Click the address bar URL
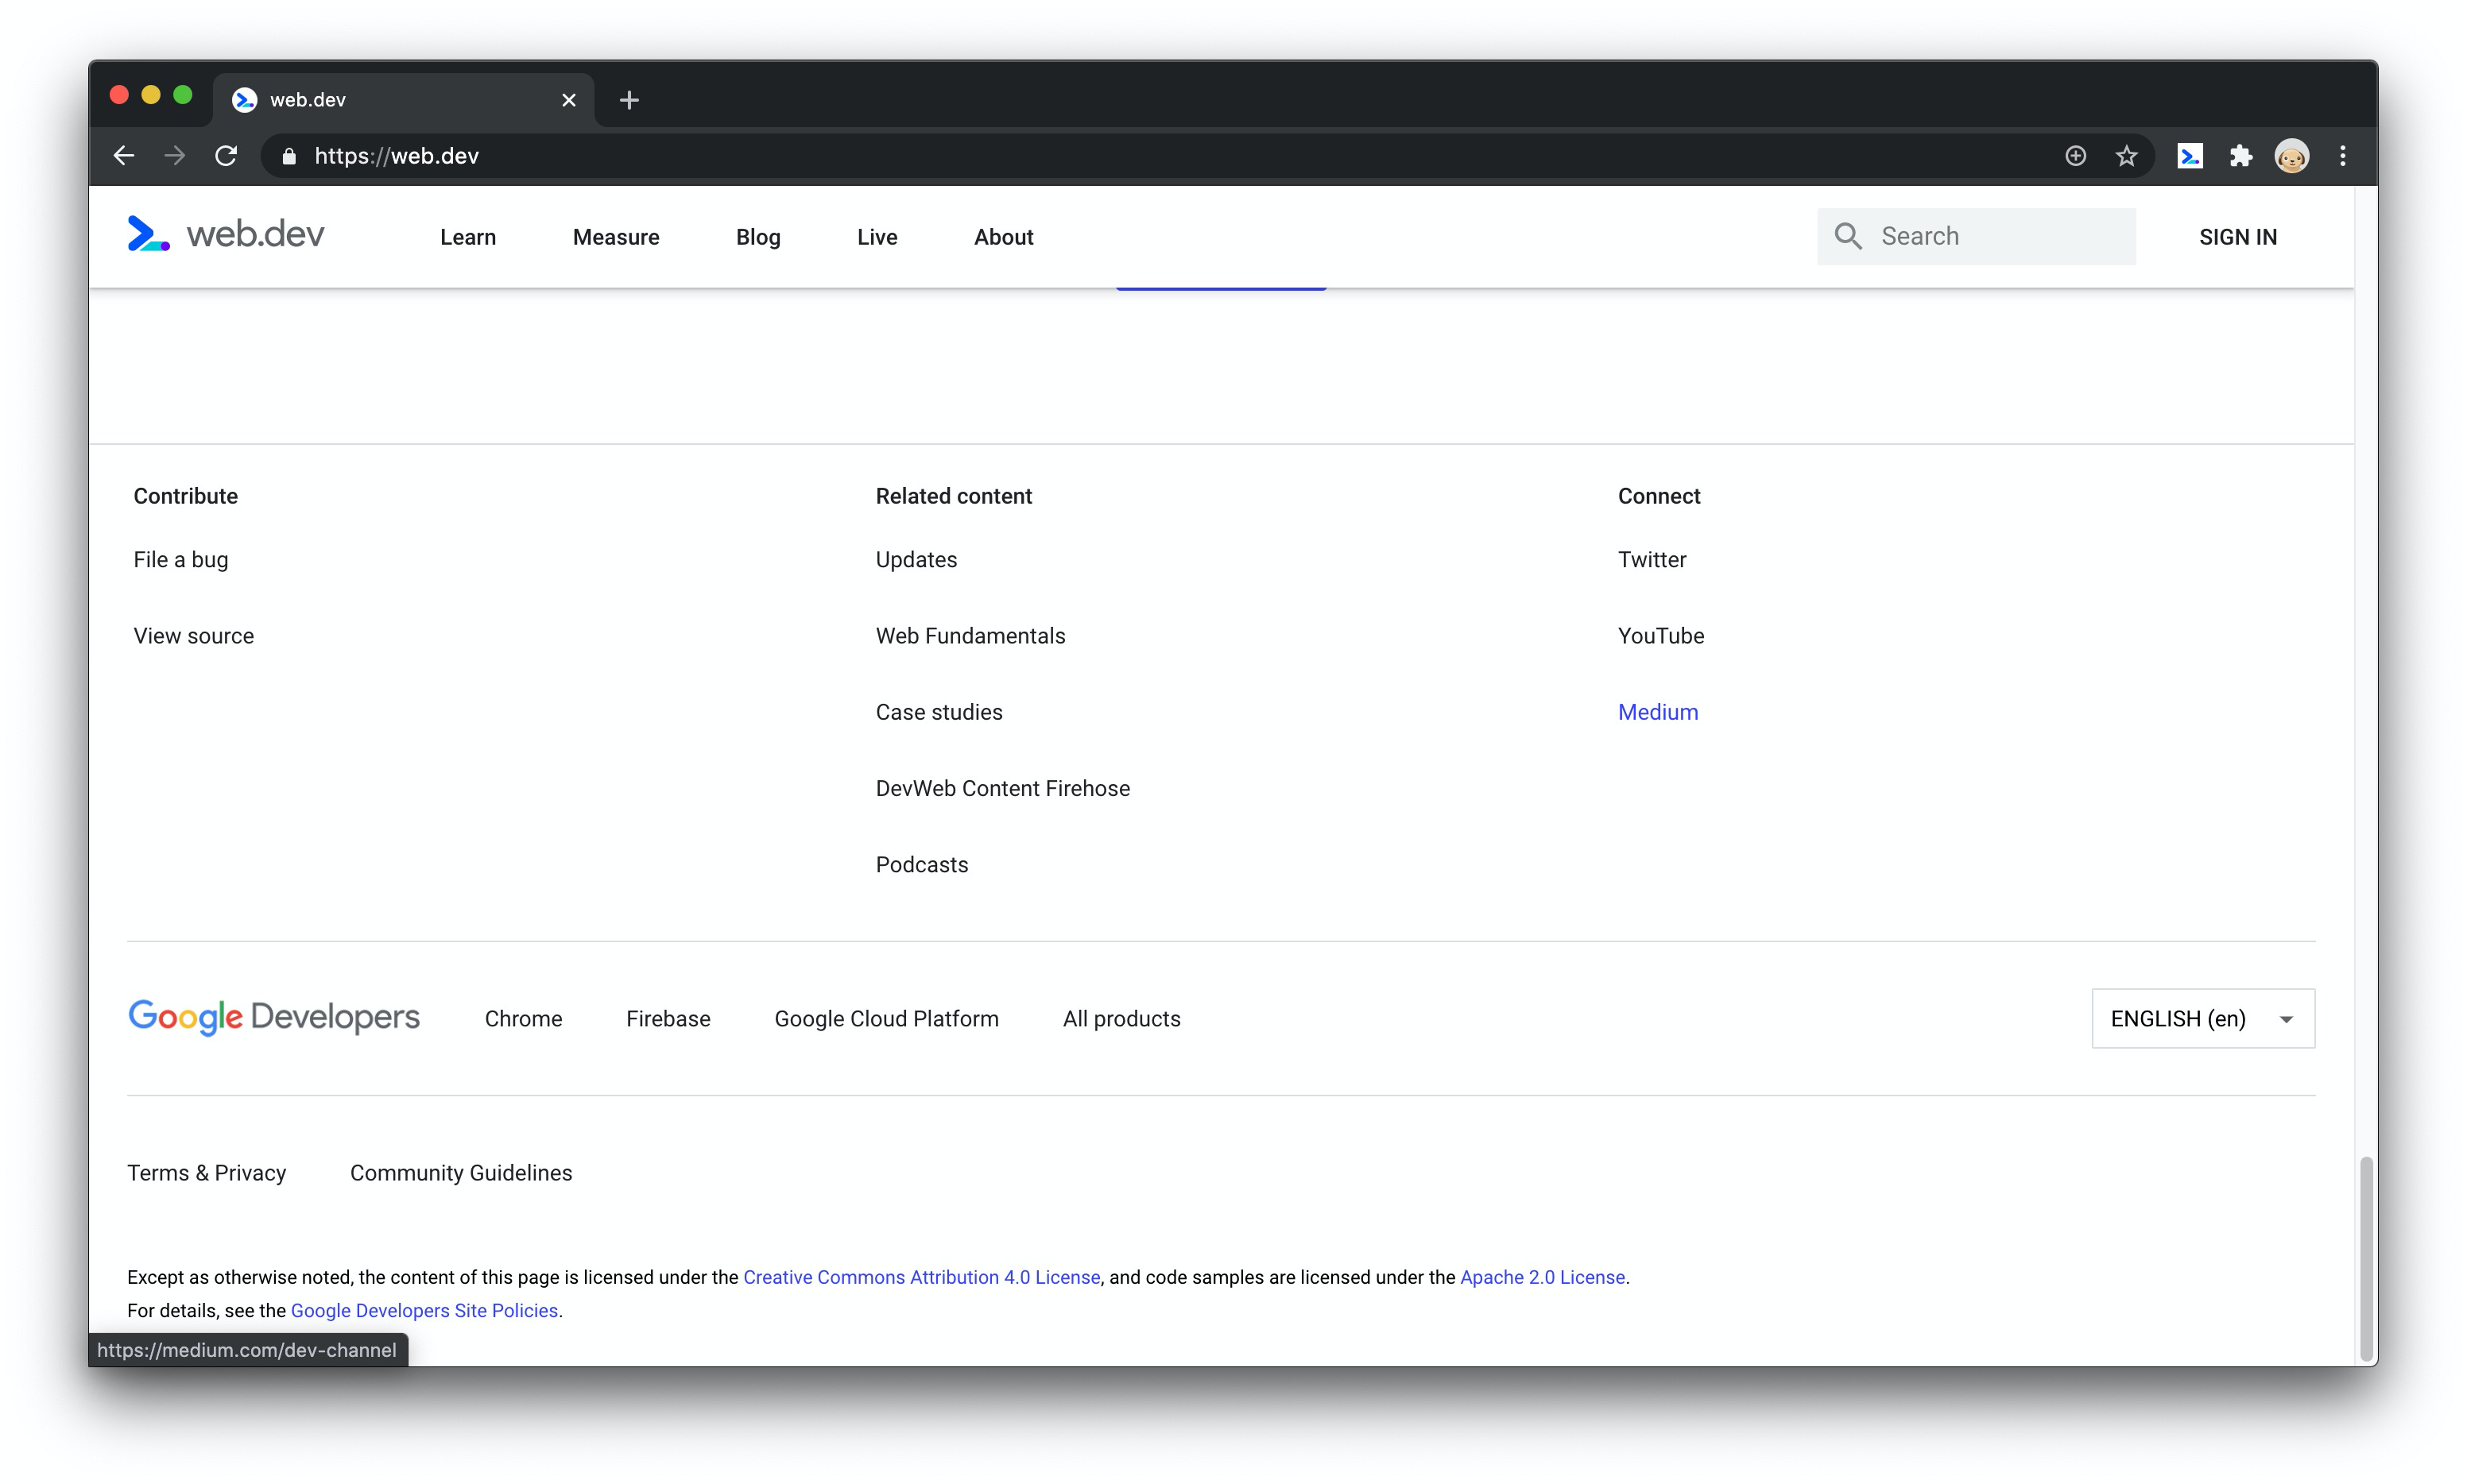This screenshot has height=1484, width=2467. [x=396, y=156]
